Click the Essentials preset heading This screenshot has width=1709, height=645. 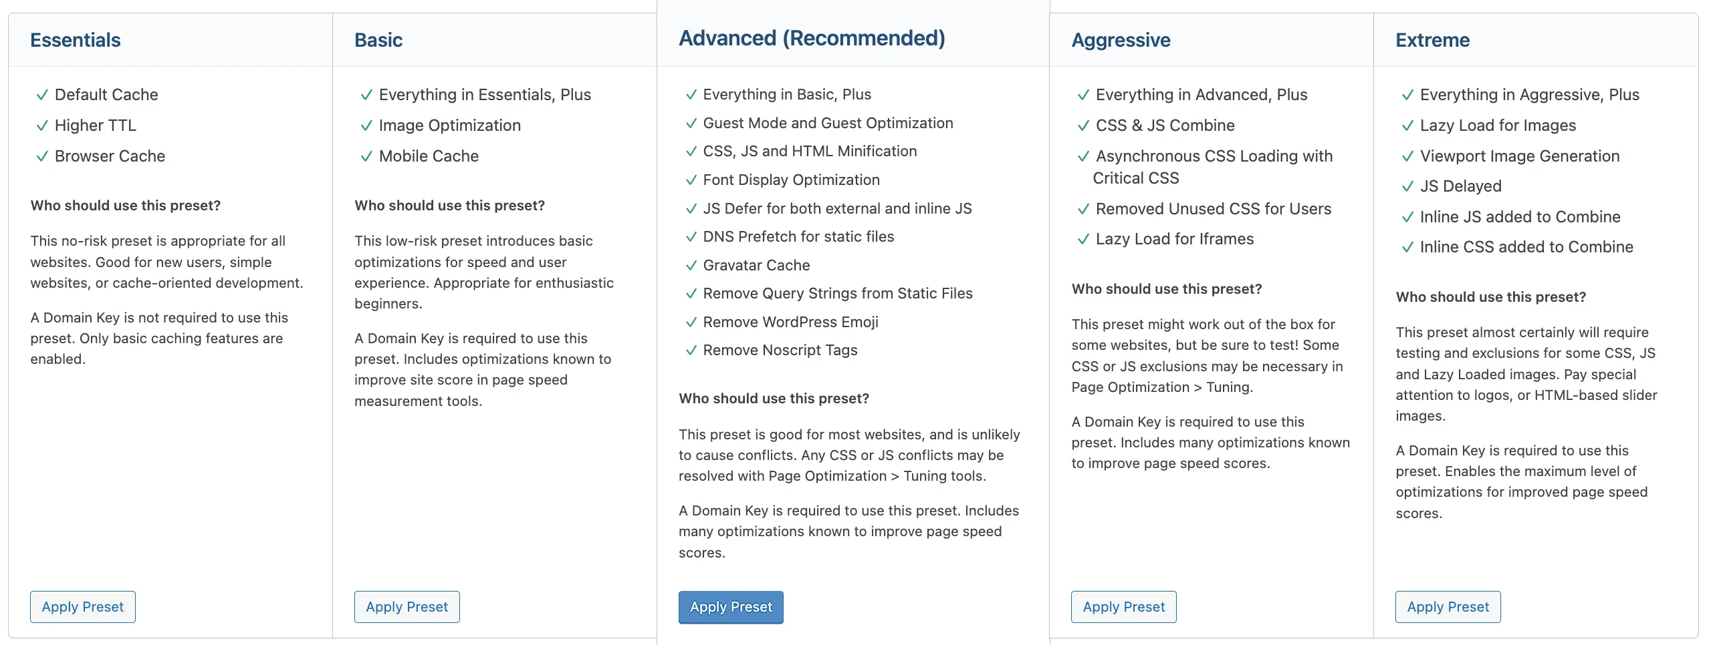click(x=76, y=40)
